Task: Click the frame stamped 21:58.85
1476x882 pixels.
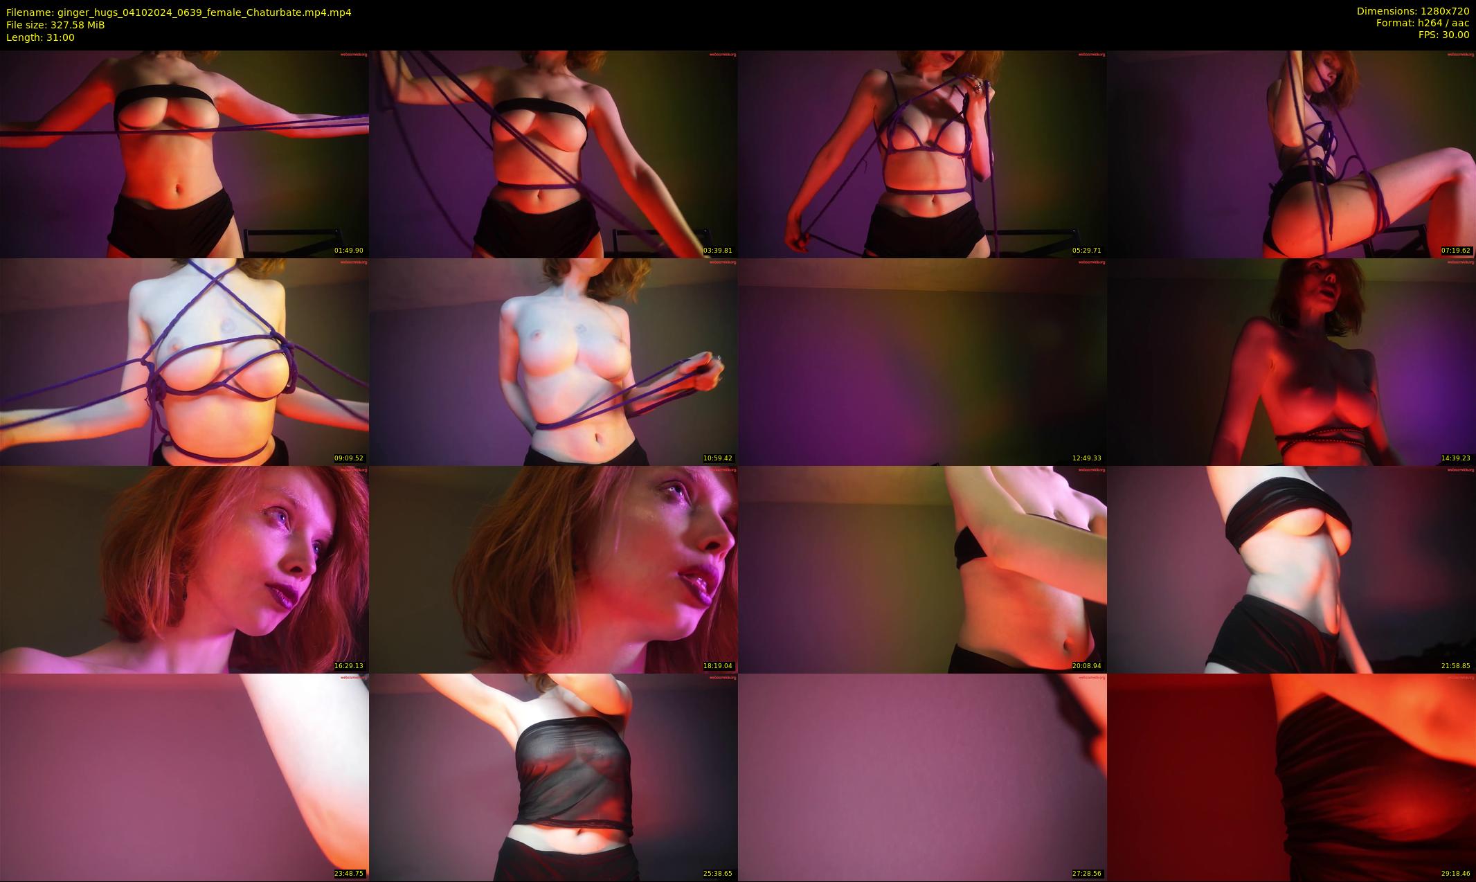Action: click(x=1291, y=569)
